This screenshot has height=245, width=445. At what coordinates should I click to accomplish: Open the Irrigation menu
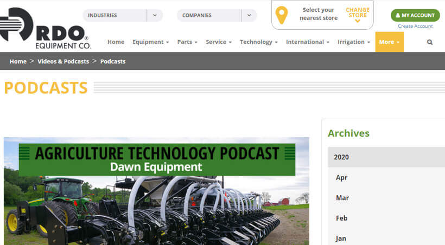354,42
